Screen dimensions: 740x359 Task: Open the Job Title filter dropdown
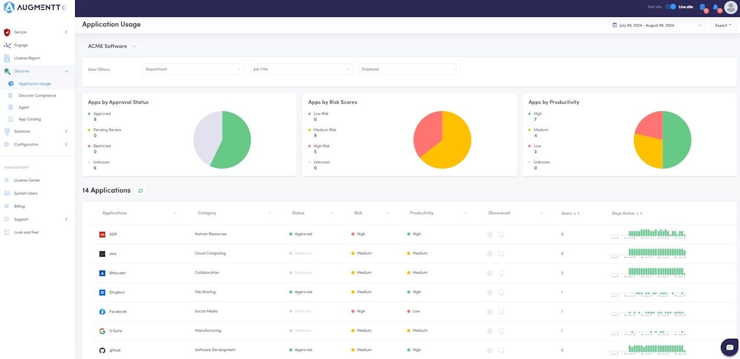click(x=301, y=69)
